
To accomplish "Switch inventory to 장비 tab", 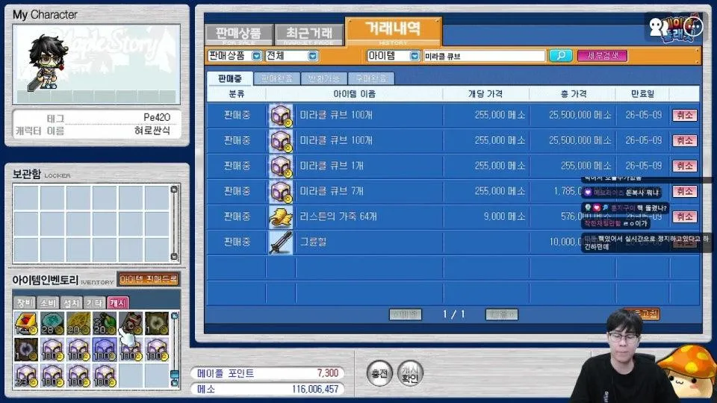I will 25,302.
